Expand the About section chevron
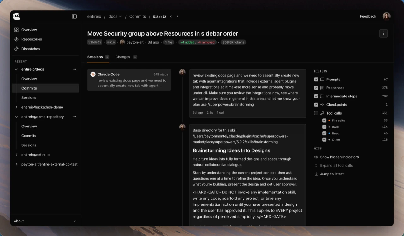 point(75,221)
